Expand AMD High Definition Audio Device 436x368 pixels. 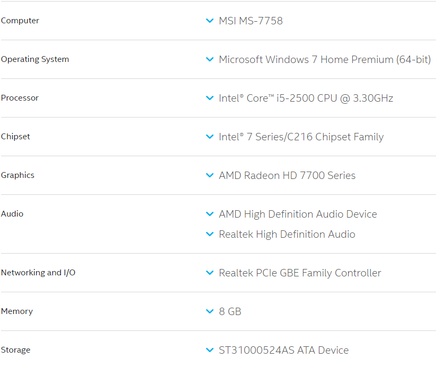[x=210, y=214]
